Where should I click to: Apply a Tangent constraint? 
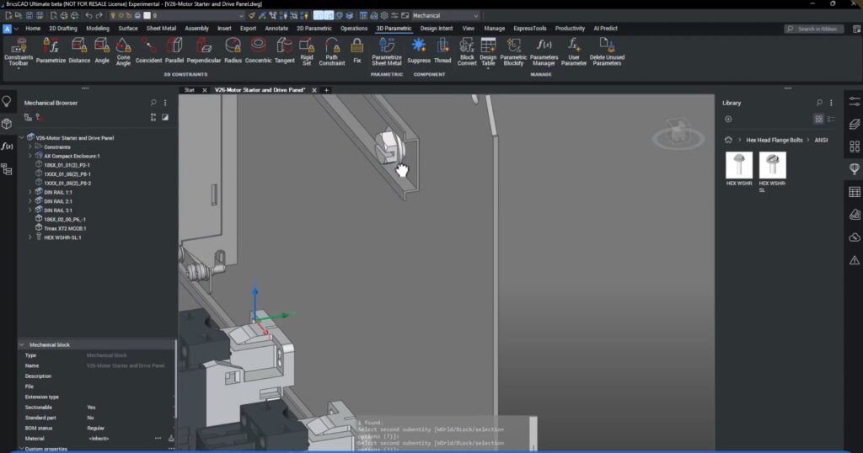coord(285,51)
